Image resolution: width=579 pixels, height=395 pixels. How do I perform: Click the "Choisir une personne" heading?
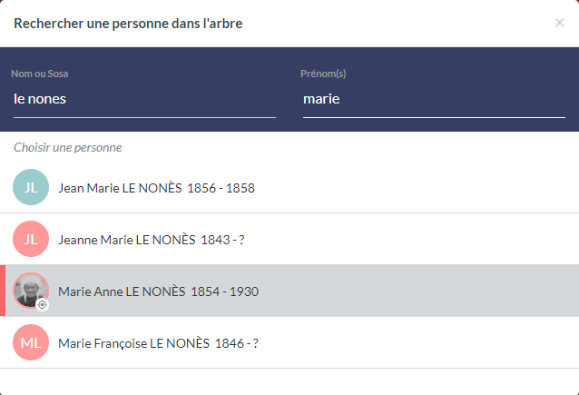[68, 147]
